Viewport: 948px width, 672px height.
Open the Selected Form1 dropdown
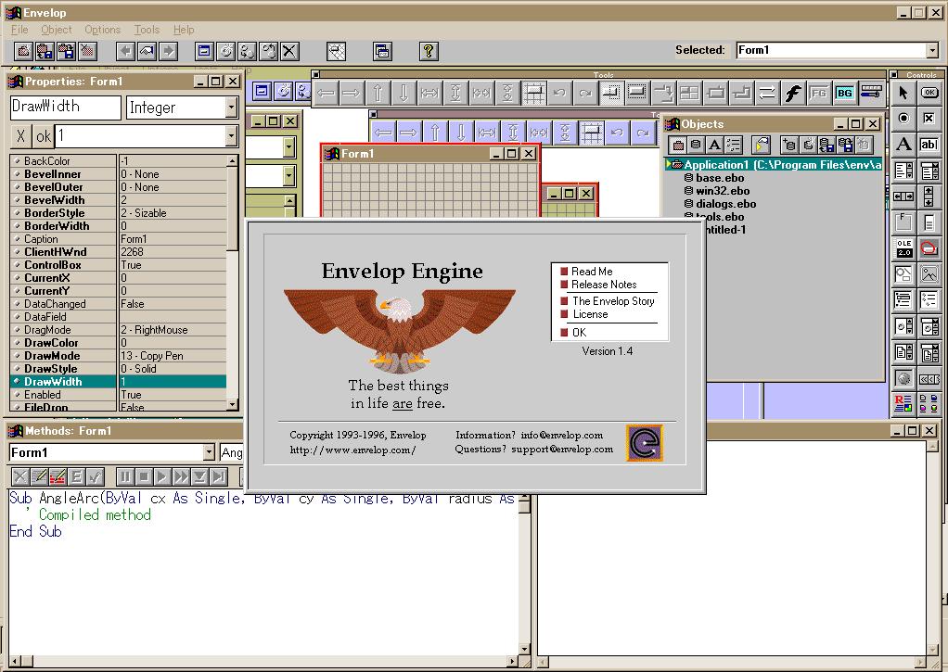coord(933,50)
